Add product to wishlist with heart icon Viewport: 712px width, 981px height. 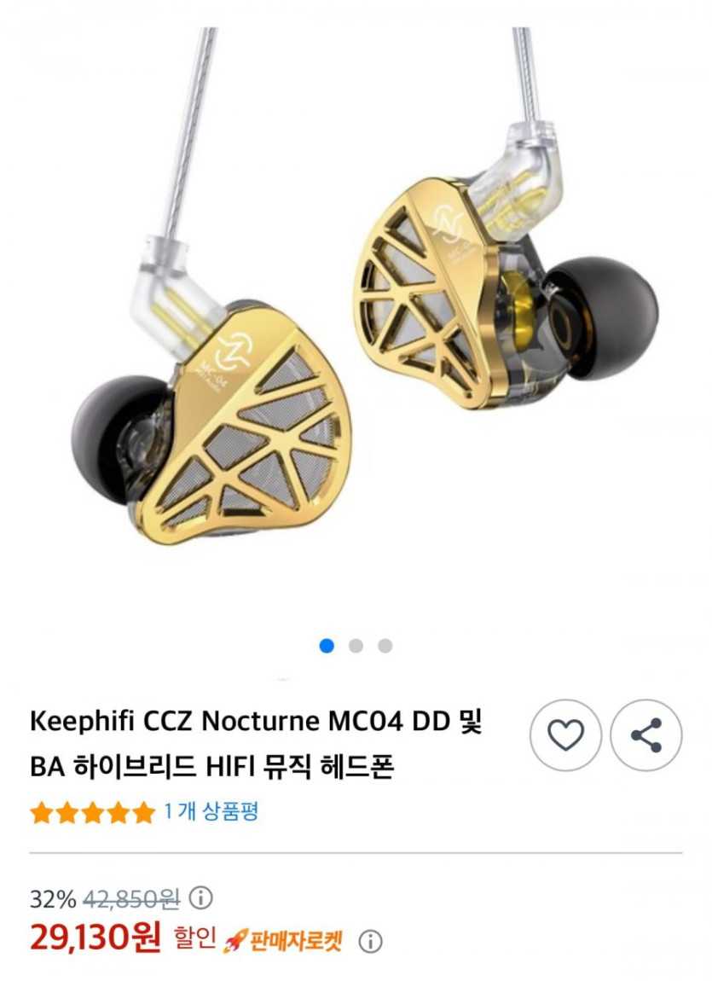point(565,734)
